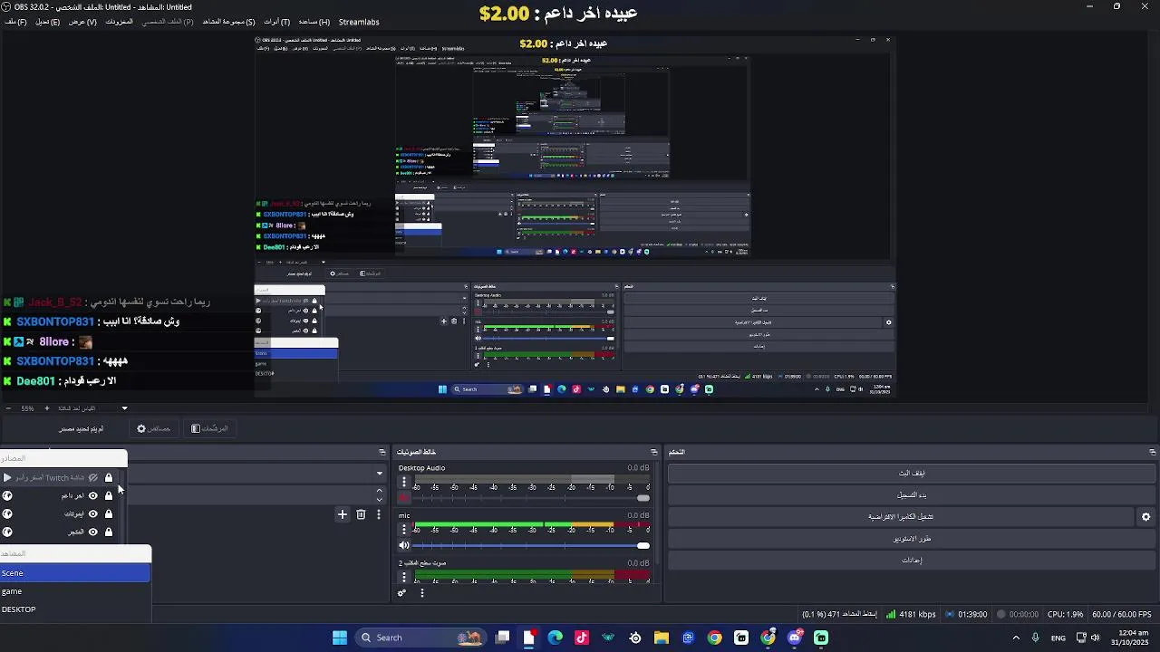
Task: Click the duration stepper down arrow
Action: [380, 499]
